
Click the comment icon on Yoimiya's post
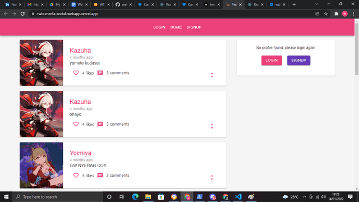click(x=100, y=176)
